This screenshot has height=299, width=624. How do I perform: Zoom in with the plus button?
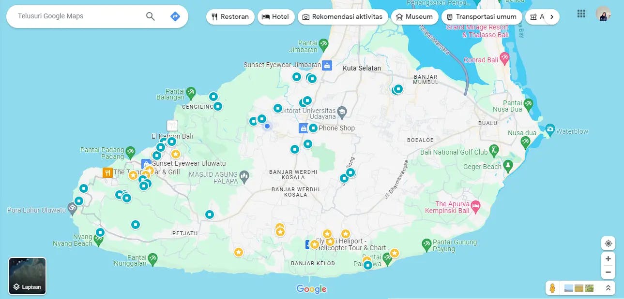tap(608, 258)
